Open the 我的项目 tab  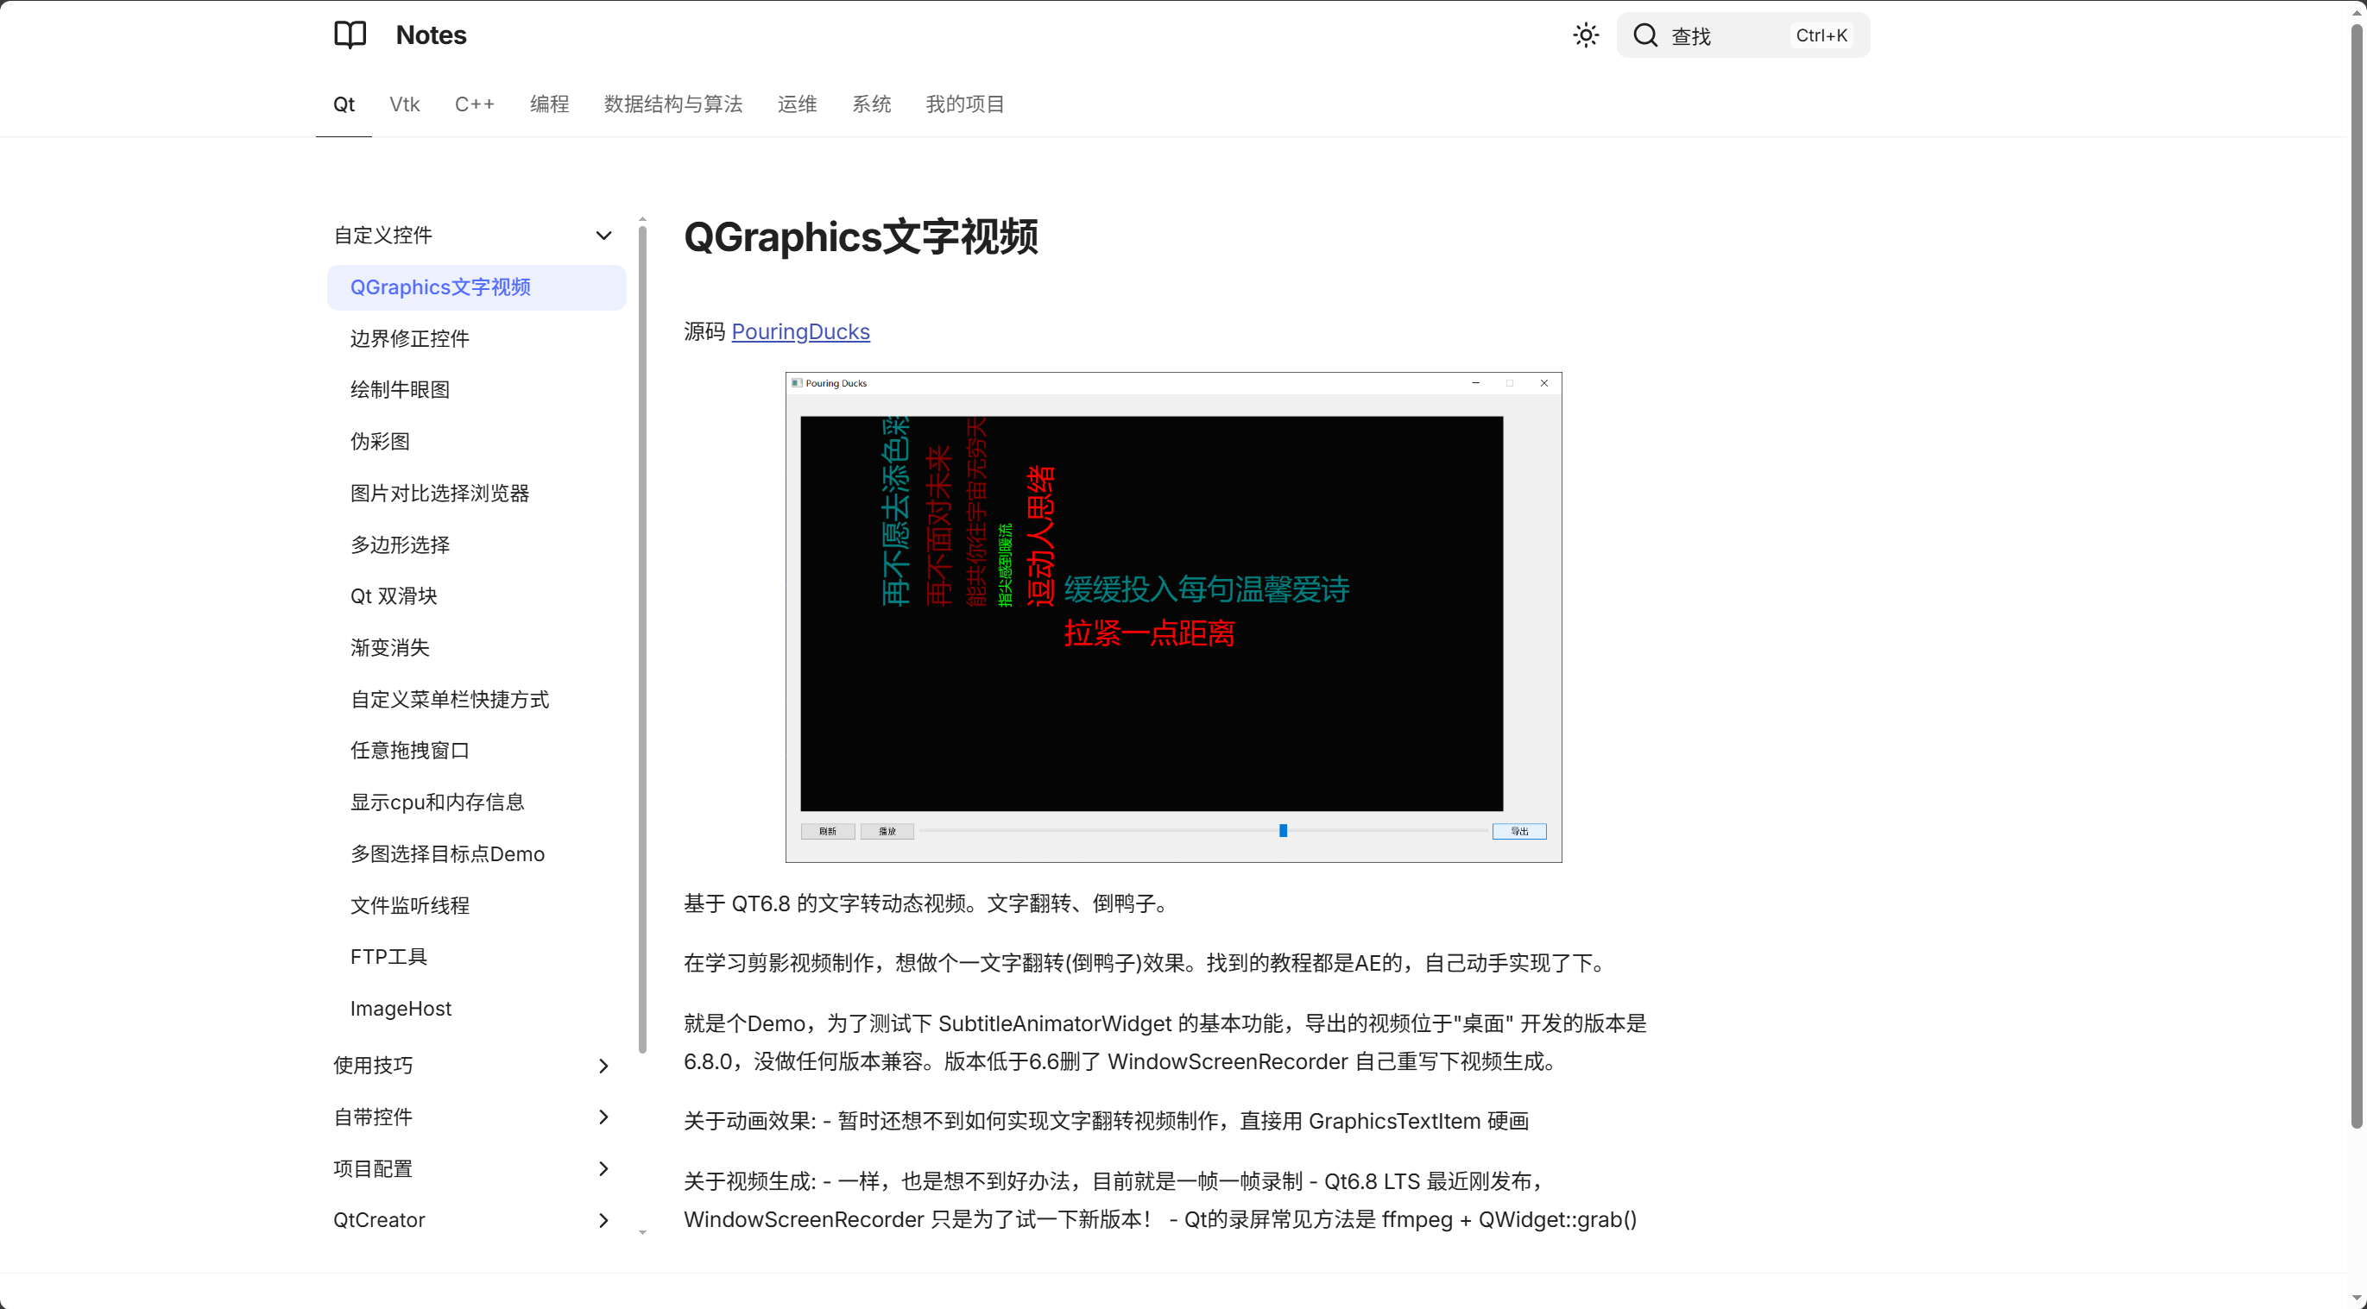click(965, 104)
